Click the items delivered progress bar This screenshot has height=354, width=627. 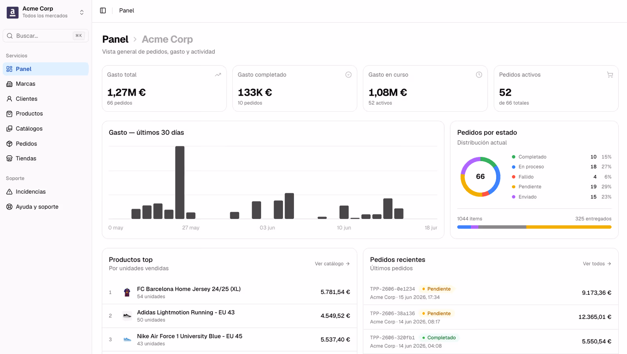pyautogui.click(x=534, y=227)
